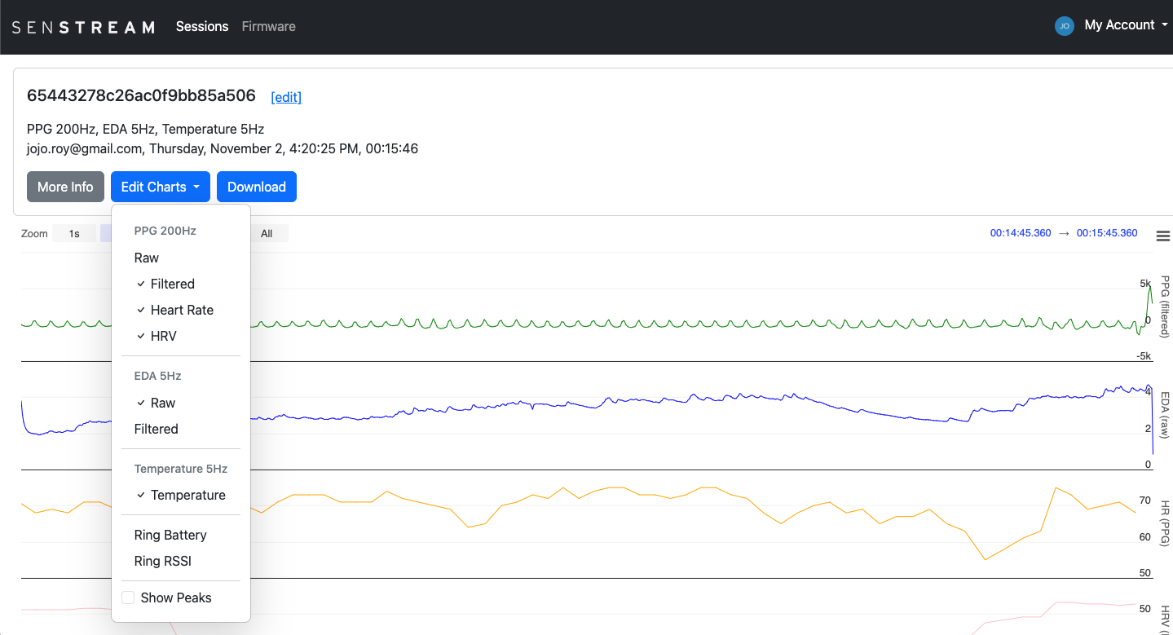Open the chart hamburger menu icon

click(x=1162, y=236)
